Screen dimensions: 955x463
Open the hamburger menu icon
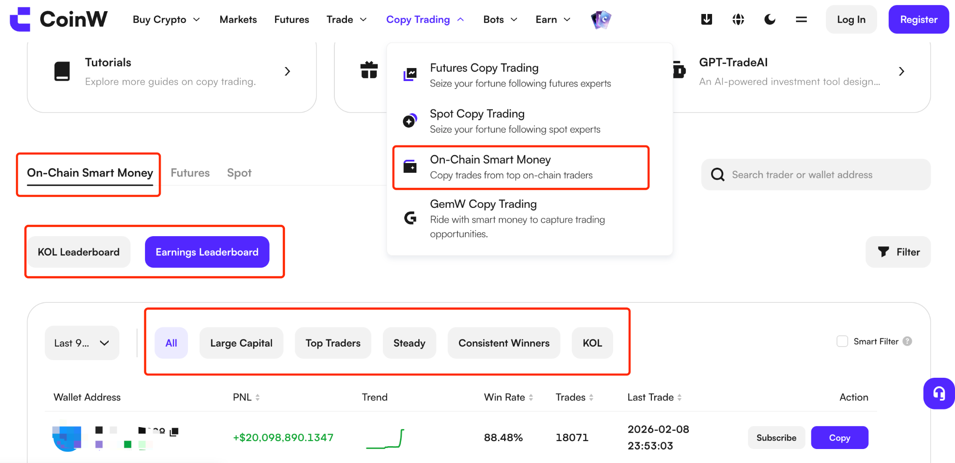pos(801,20)
